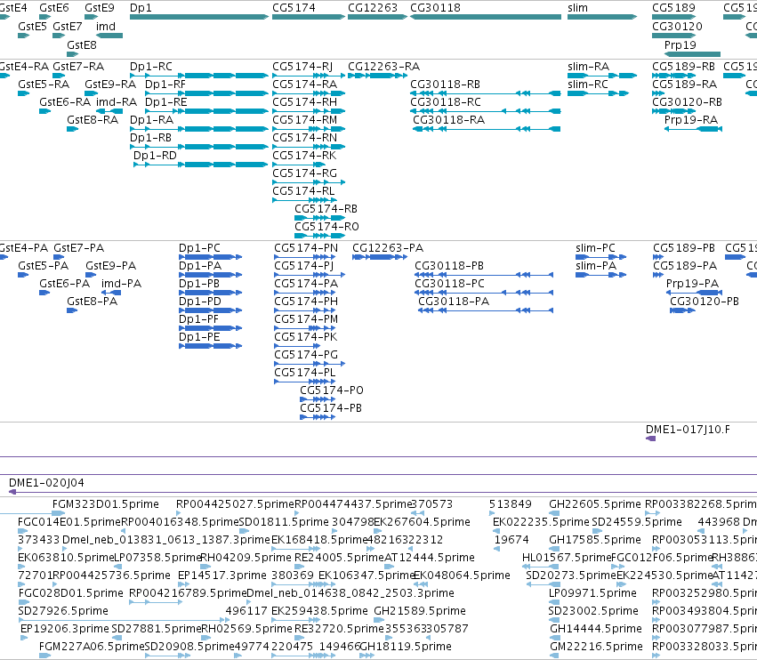Select EST GM22216.5prime

coord(596,646)
